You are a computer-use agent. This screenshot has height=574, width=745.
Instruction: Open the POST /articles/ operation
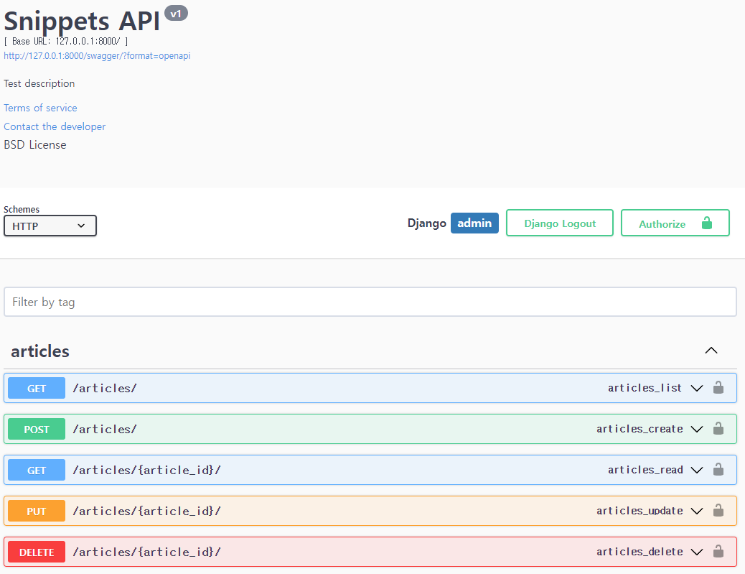tap(370, 429)
